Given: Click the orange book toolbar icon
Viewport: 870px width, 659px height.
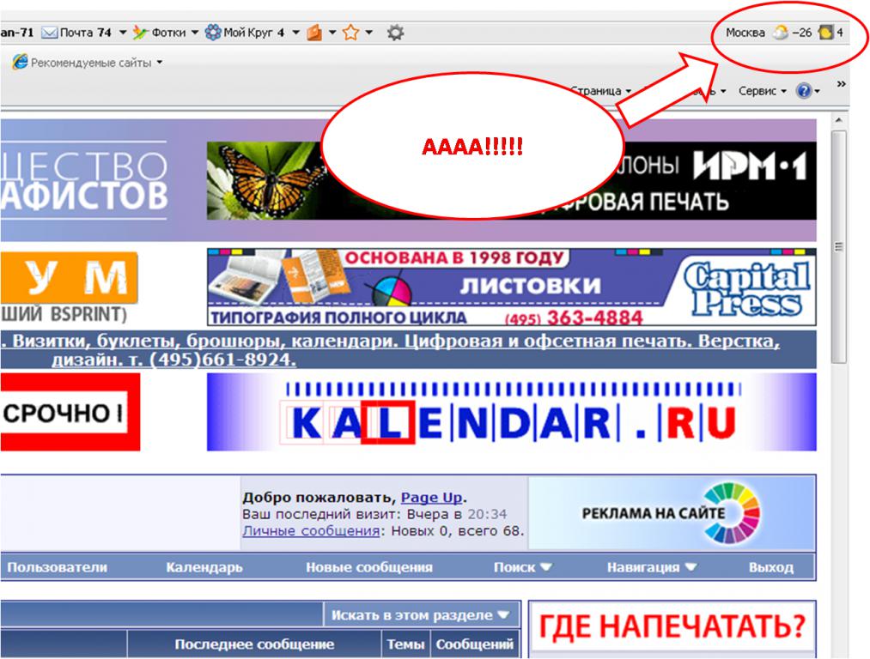Looking at the screenshot, I should pyautogui.click(x=313, y=33).
